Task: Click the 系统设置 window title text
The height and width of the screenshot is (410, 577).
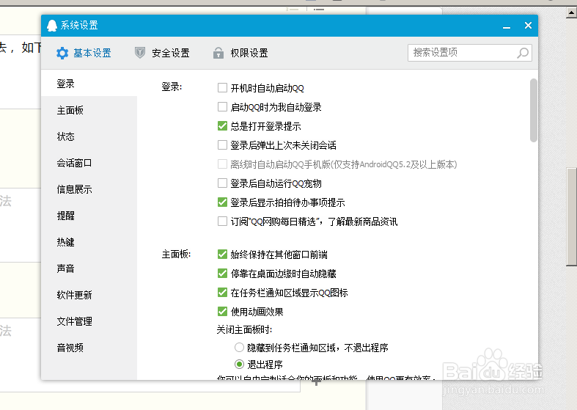Action: pyautogui.click(x=79, y=26)
